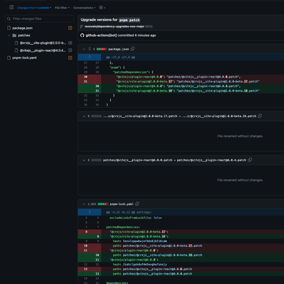Open the File filter dropdown
The height and width of the screenshot is (284, 284).
(62, 8)
